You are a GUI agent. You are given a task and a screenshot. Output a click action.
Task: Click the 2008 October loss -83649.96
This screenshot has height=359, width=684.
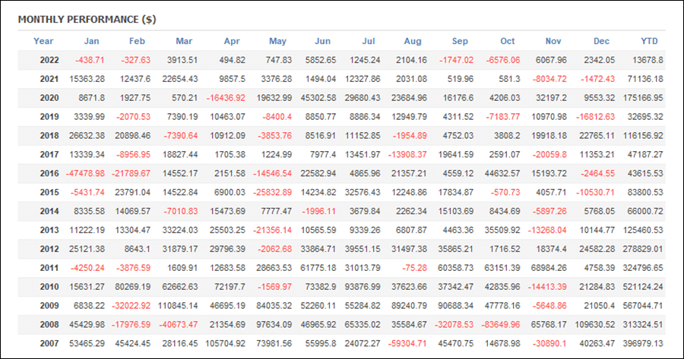pos(500,325)
